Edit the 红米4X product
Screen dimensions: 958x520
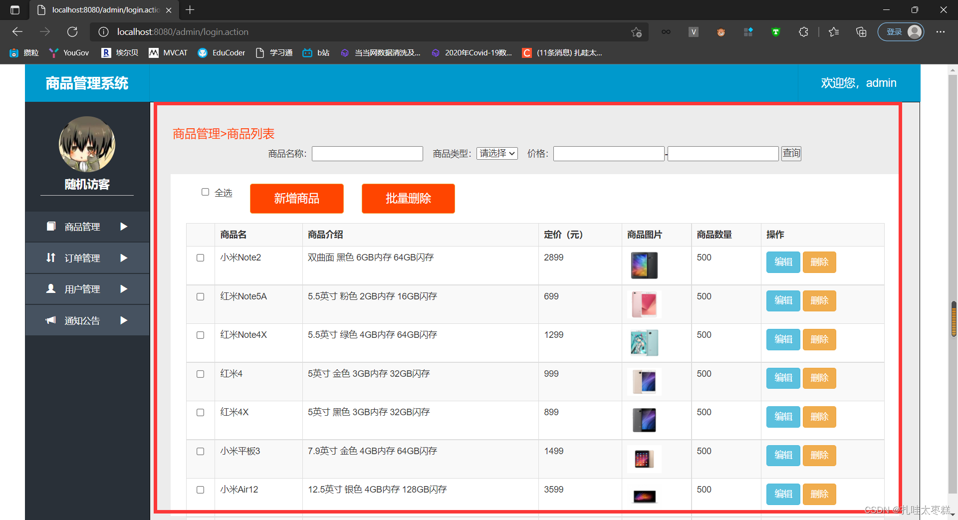click(783, 417)
